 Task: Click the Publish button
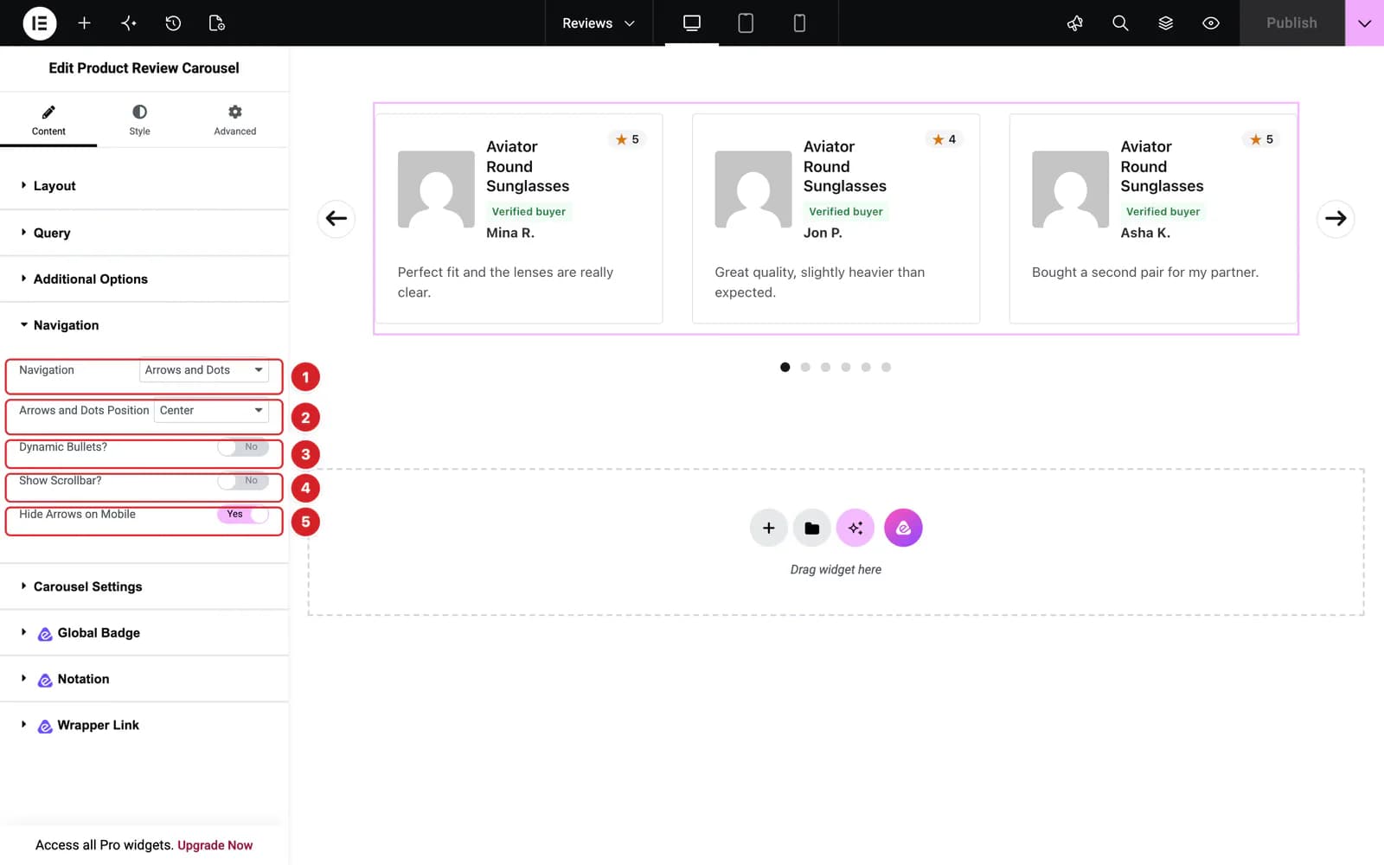[1291, 23]
